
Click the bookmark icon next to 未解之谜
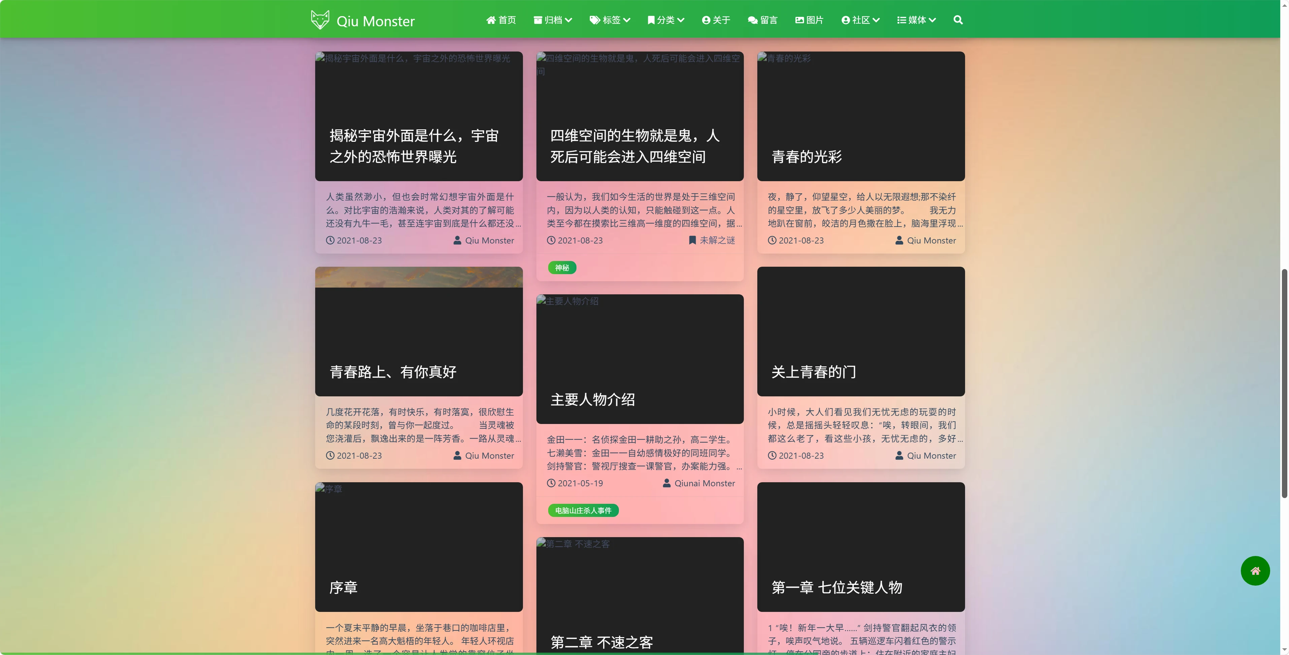[x=692, y=240]
